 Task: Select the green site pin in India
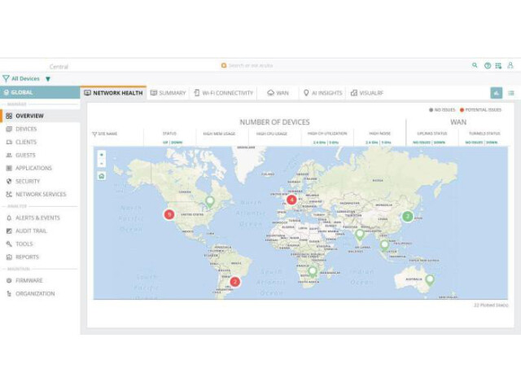(360, 235)
